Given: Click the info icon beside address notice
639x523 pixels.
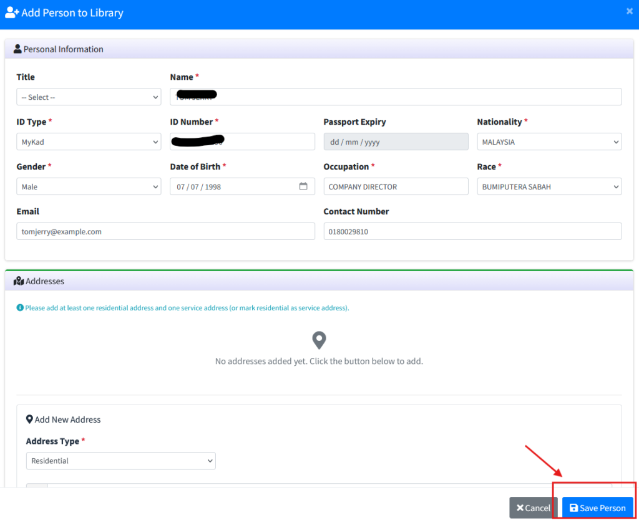Looking at the screenshot, I should coord(20,308).
